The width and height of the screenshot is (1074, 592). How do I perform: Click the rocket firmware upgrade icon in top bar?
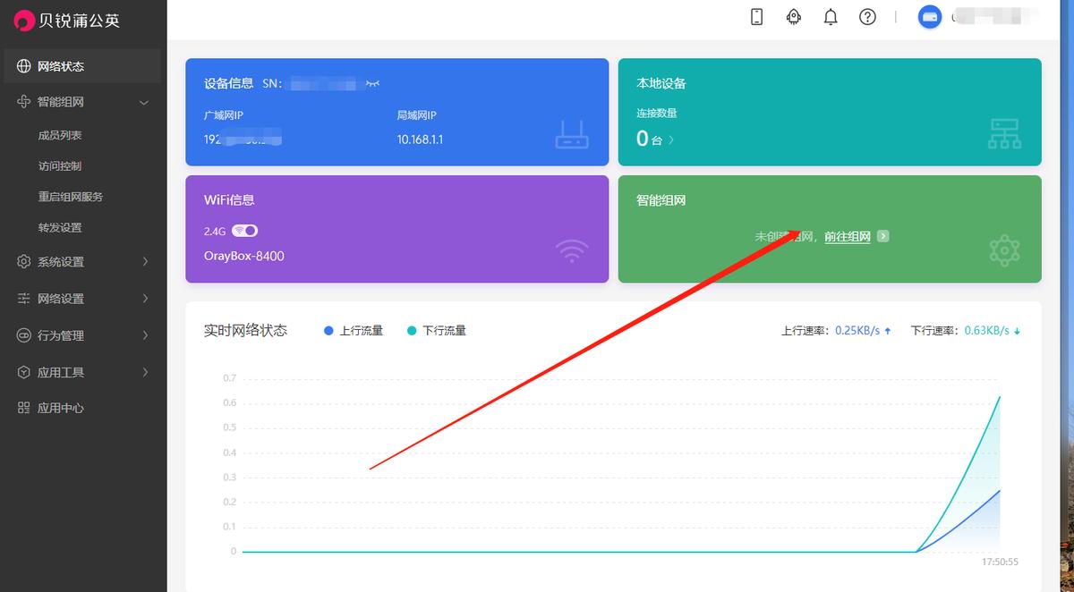pos(793,16)
